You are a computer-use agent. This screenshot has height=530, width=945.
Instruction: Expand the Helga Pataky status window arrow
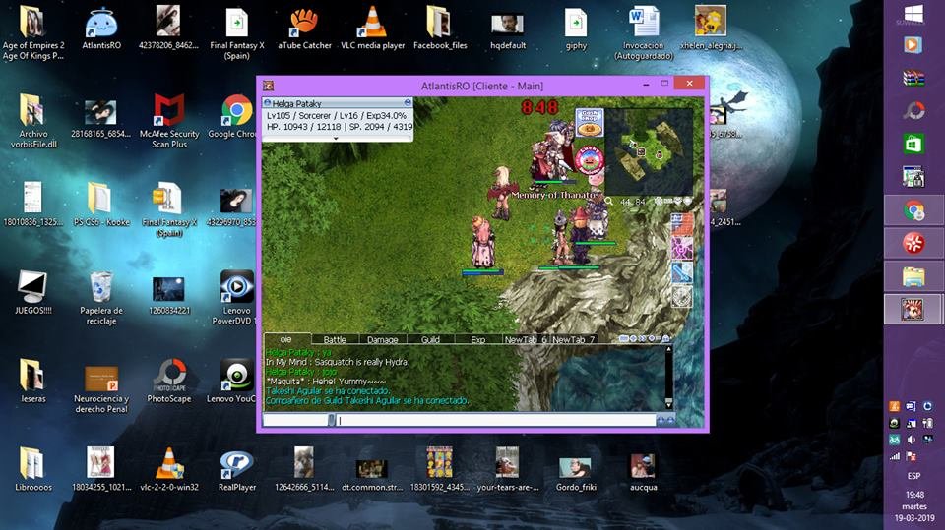tap(336, 139)
